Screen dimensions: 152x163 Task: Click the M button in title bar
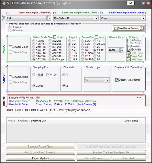tap(130, 3)
